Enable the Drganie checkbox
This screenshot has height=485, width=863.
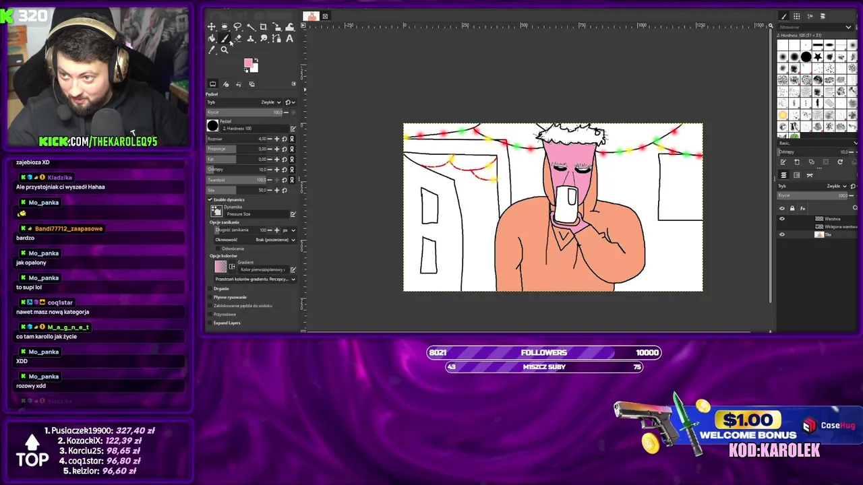[x=210, y=288]
